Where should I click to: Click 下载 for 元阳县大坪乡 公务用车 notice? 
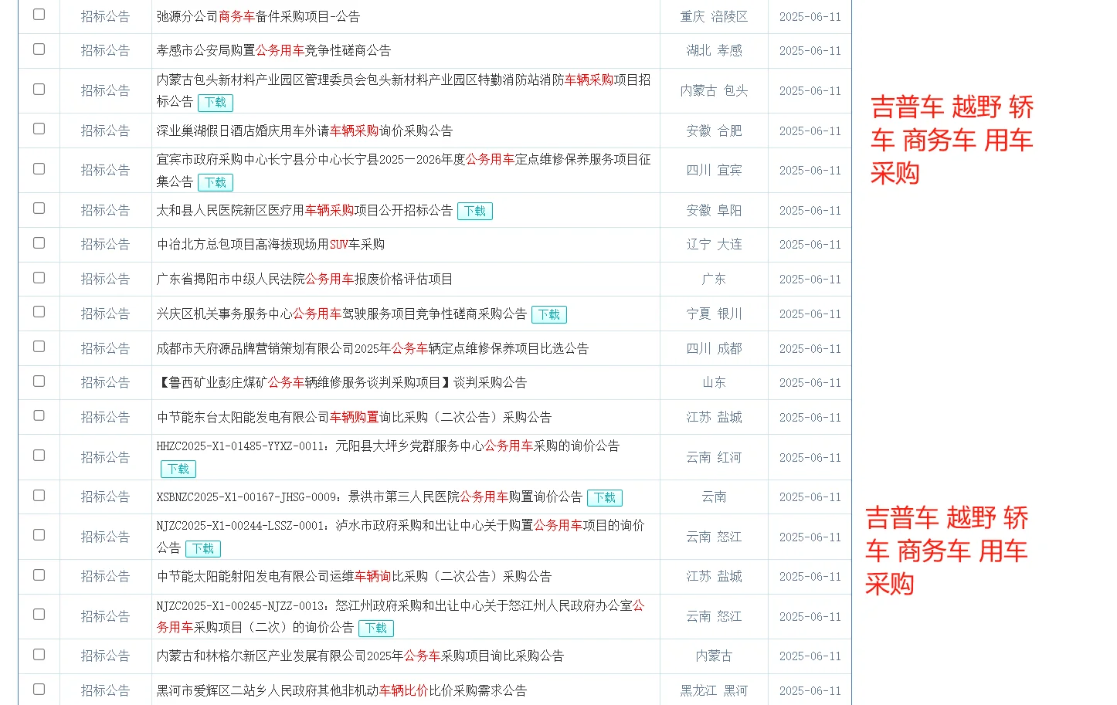pyautogui.click(x=178, y=469)
